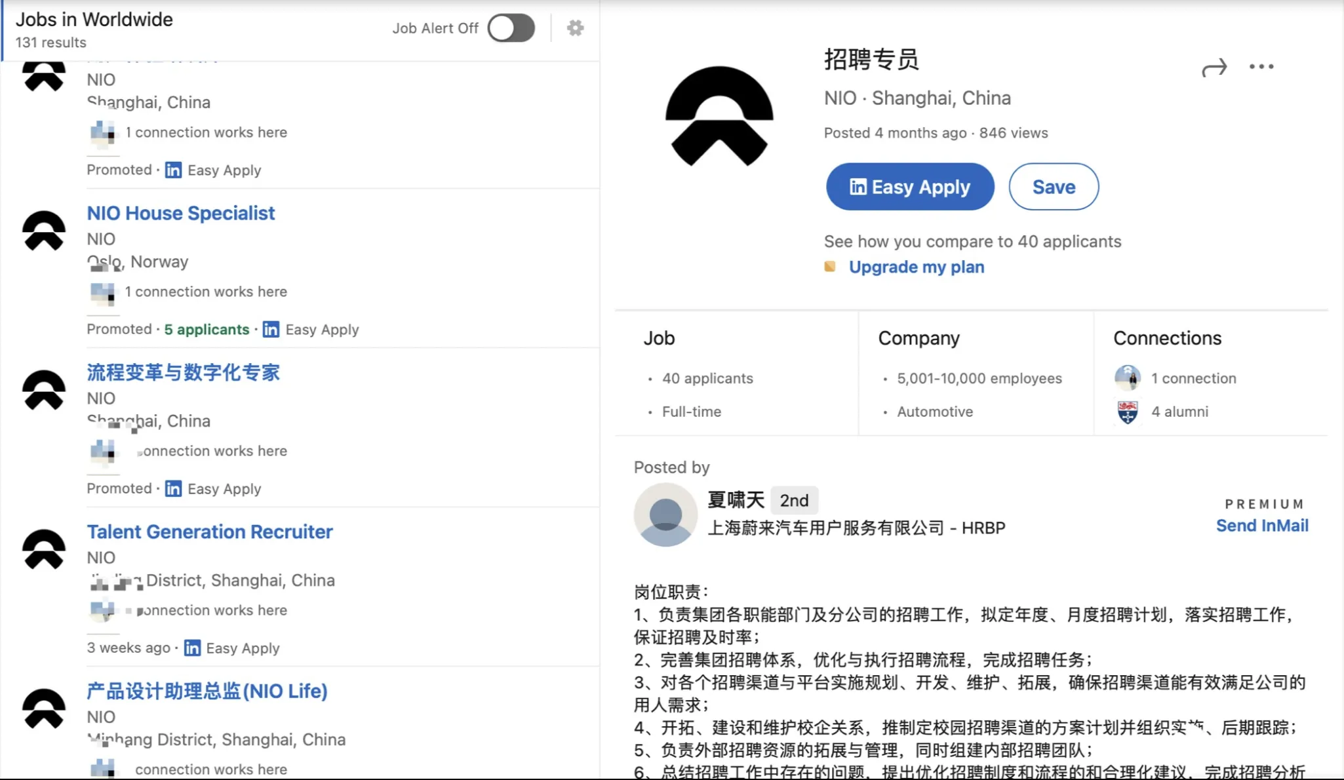This screenshot has width=1344, height=780.
Task: Click the Easy Apply button
Action: pos(909,187)
